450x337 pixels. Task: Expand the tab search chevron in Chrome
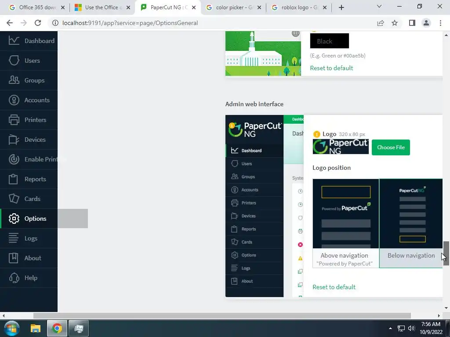click(379, 6)
